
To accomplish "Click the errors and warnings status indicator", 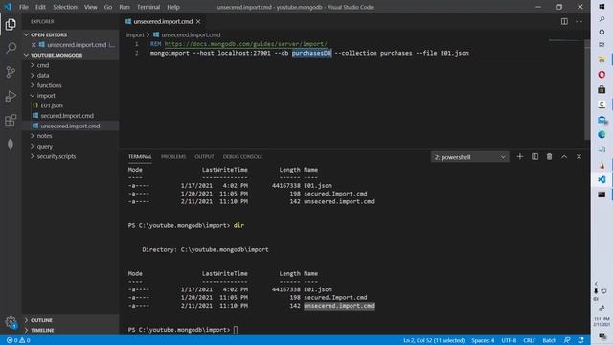I will point(18,340).
